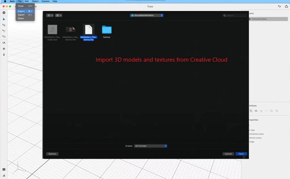
Task: Open the assets tray icon at toolbar bottom
Action: pyautogui.click(x=4, y=169)
